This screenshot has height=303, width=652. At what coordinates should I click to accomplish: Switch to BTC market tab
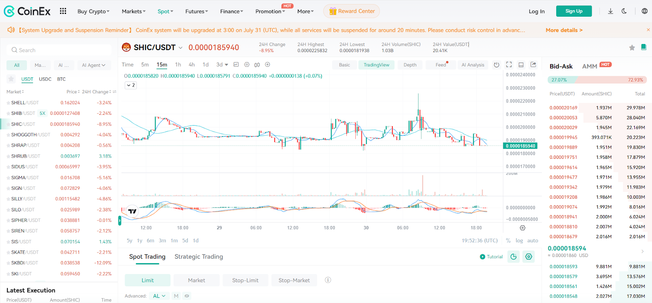click(x=61, y=79)
